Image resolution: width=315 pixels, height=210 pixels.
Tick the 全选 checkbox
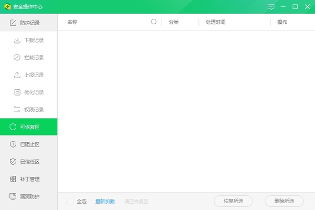pyautogui.click(x=70, y=201)
